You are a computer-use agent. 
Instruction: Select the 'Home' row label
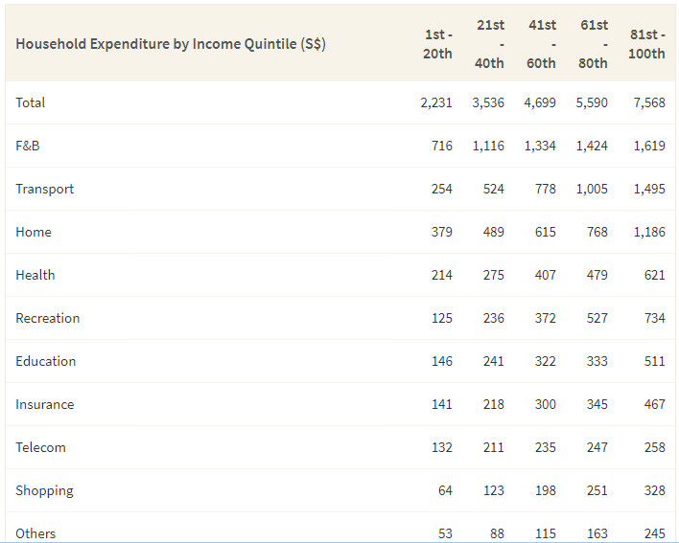click(34, 232)
